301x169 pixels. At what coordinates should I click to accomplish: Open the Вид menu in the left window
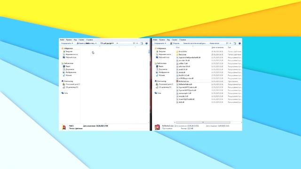[75, 40]
